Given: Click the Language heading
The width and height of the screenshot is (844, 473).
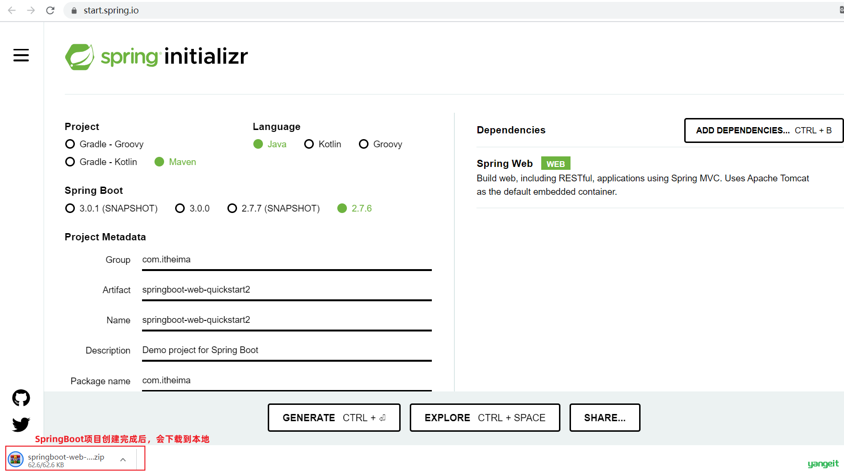Looking at the screenshot, I should click(276, 127).
